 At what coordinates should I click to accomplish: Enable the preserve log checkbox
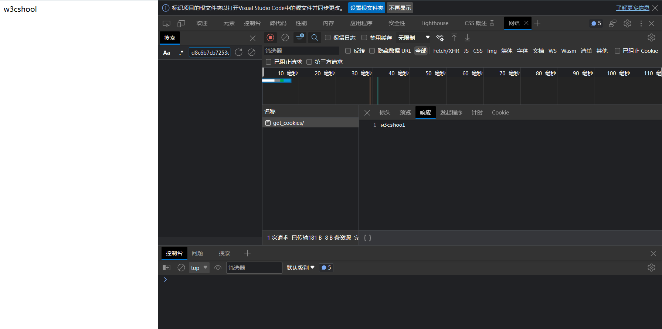(327, 38)
